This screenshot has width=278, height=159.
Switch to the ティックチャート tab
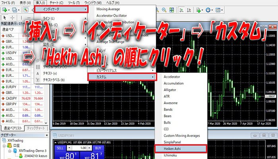tap(37, 128)
